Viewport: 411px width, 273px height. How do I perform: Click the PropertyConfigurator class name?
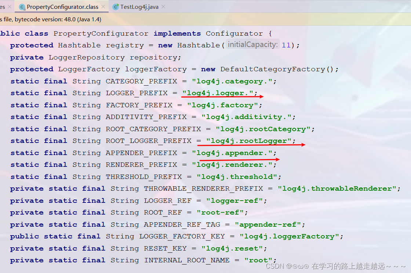pos(101,33)
